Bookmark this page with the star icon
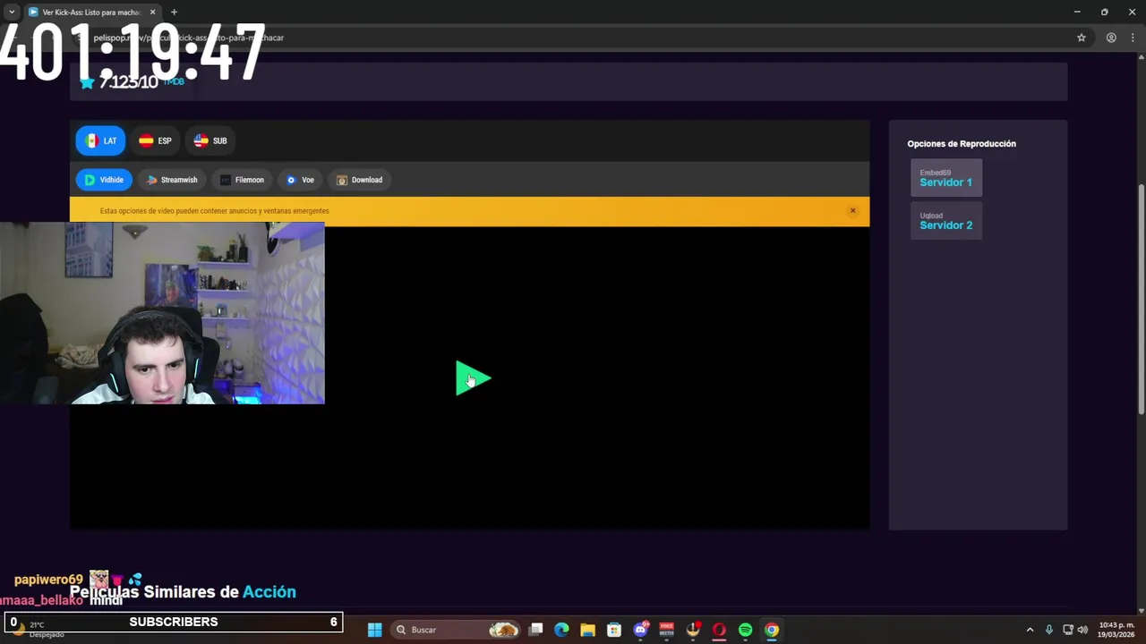 pyautogui.click(x=1082, y=38)
